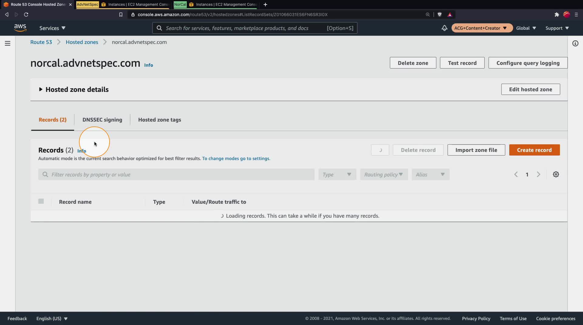Open the Brave shields icon
Image resolution: width=583 pixels, height=325 pixels.
[439, 15]
